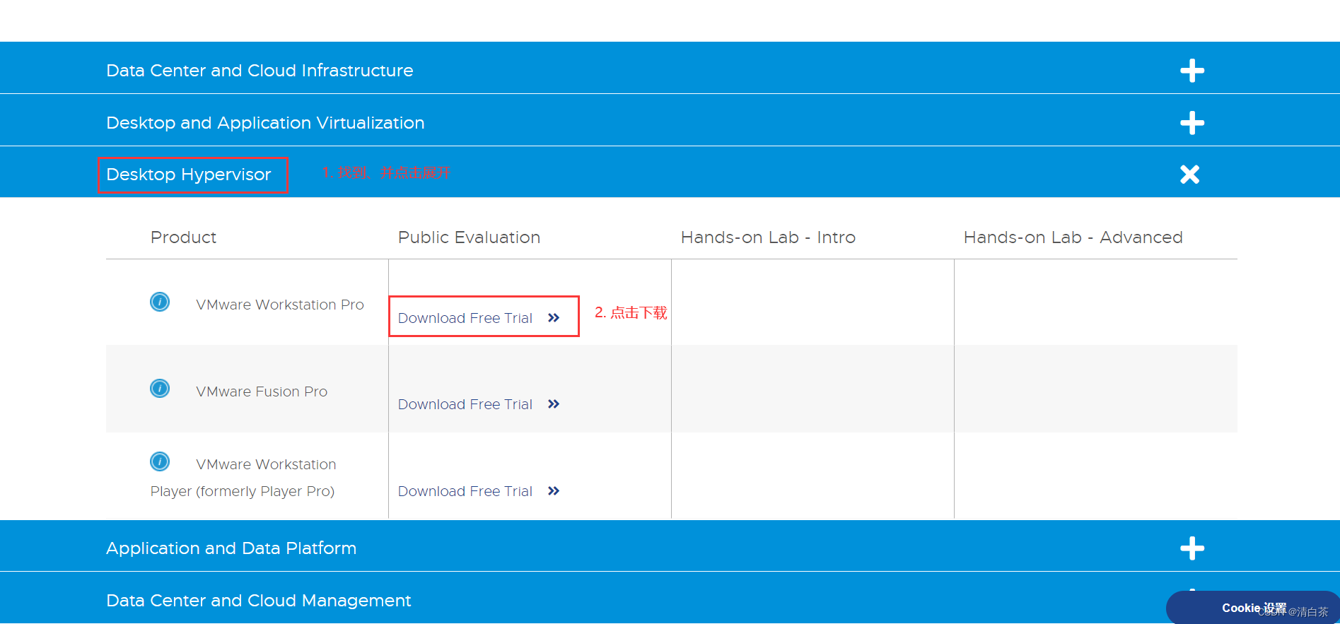Click double-arrow icon in Workstation Player row
This screenshot has height=624, width=1340.
(554, 491)
